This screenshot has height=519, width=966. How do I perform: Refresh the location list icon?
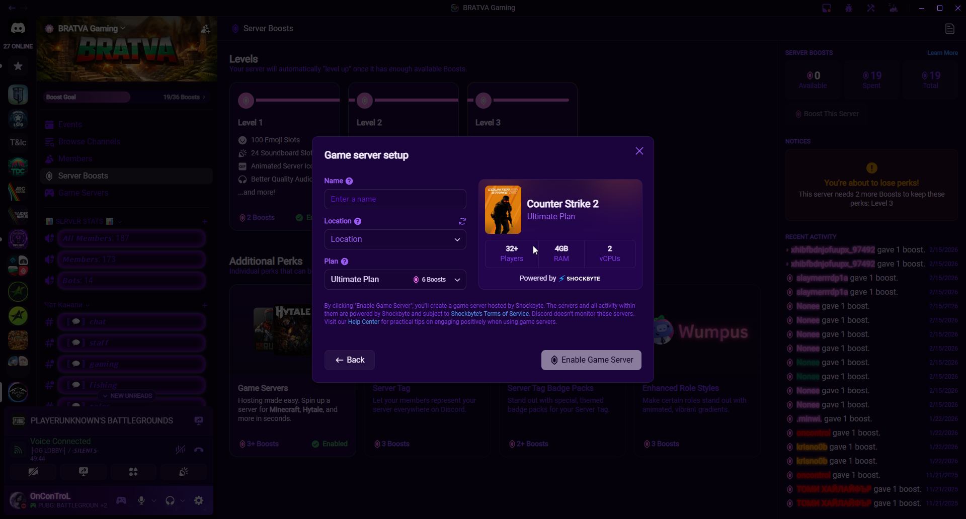pos(462,221)
